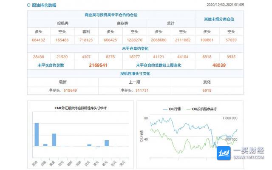Click the previous 净多头 value 511731
Screen dimensions: 272x170
[x=142, y=91]
